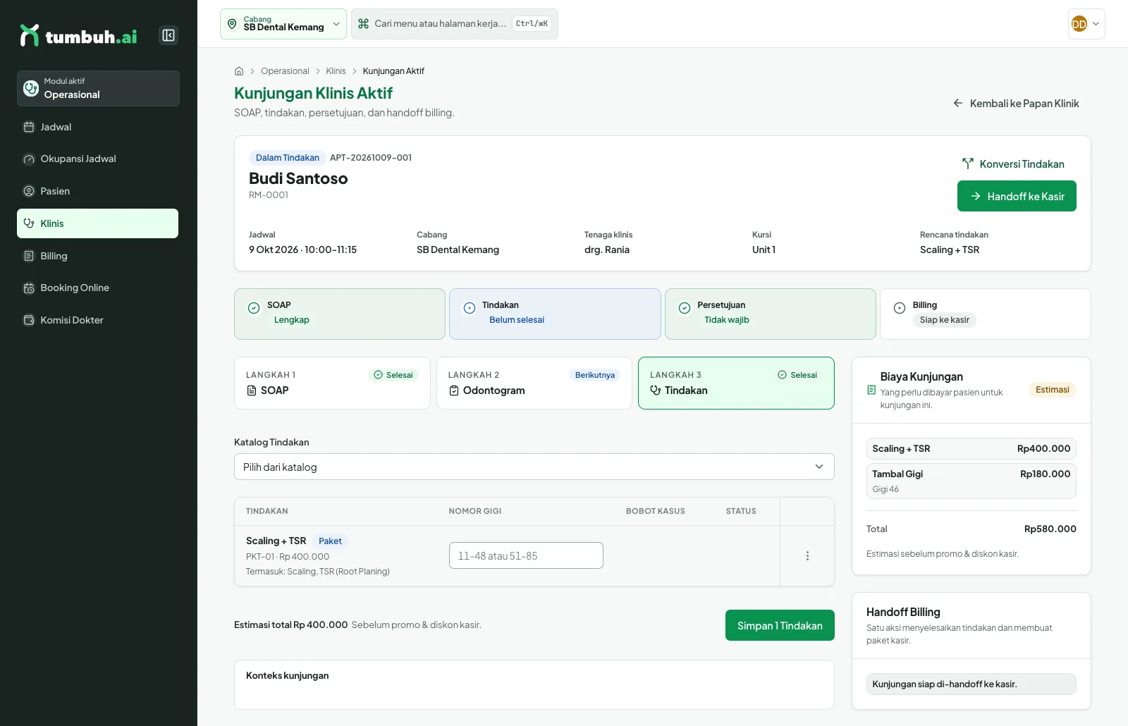Click the Modul aktif Operasional icon
This screenshot has height=726, width=1128.
[x=31, y=88]
